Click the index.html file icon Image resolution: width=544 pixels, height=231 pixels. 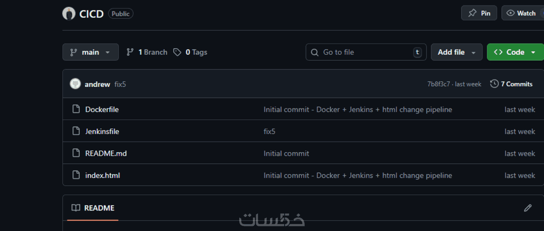(76, 175)
